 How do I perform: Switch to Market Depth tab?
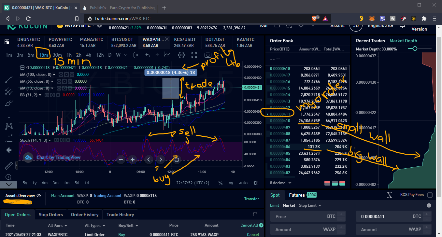(x=403, y=41)
